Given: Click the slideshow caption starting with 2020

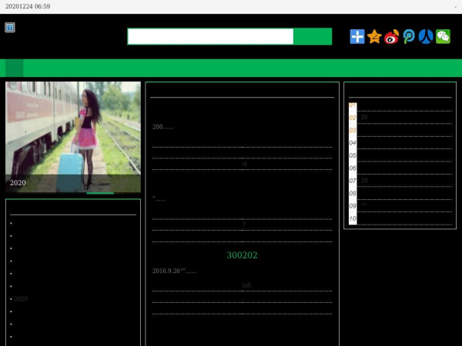Looking at the screenshot, I should pos(18,183).
